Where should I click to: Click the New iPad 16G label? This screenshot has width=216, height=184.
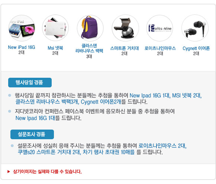point(22,47)
